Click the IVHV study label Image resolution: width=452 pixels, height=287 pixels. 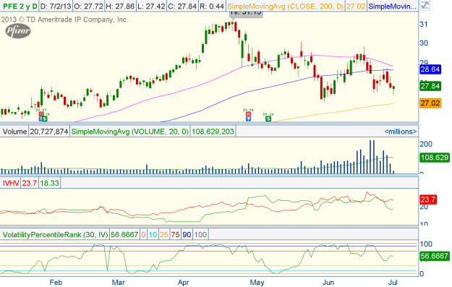tap(11, 183)
